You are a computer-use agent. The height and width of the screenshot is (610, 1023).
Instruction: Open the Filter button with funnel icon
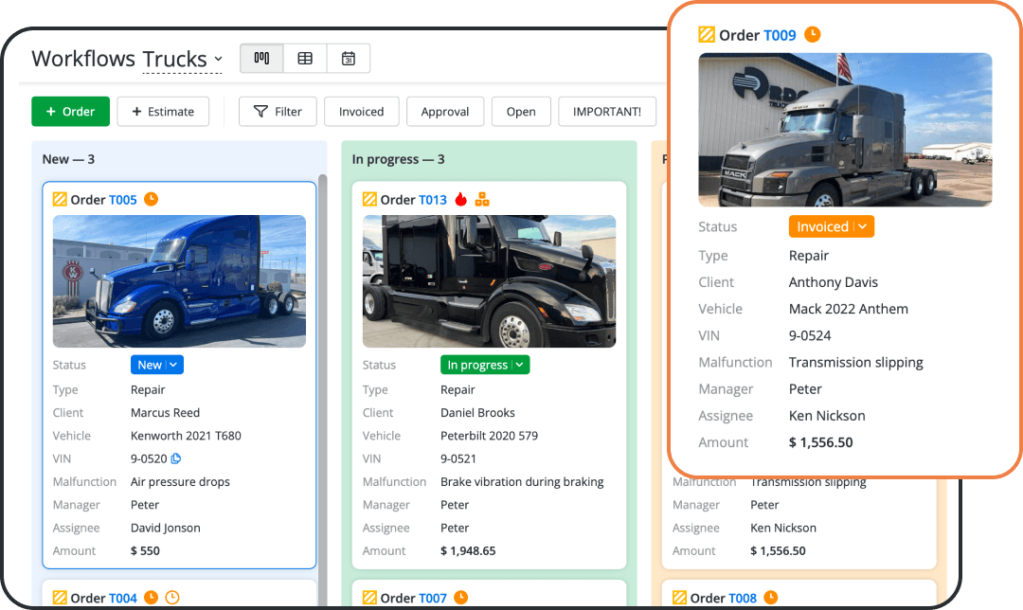278,112
